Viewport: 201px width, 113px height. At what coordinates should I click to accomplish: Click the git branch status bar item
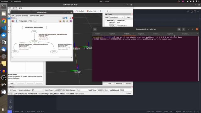(x=16, y=112)
